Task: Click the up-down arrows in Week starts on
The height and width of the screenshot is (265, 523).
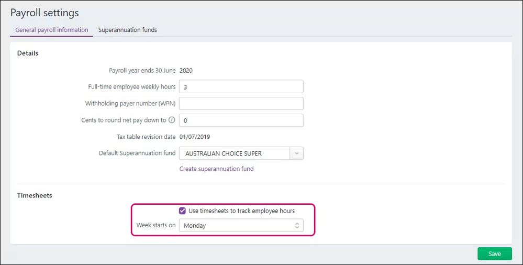Action: click(297, 226)
